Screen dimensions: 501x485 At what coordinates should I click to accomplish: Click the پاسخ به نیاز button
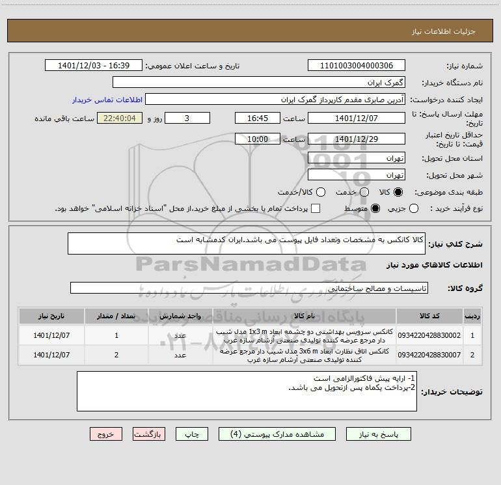pyautogui.click(x=378, y=434)
